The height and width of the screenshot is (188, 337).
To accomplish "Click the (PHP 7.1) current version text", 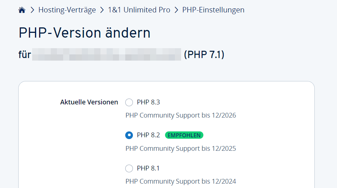I will click(x=204, y=55).
